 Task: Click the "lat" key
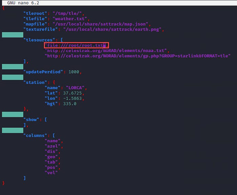point(51,93)
